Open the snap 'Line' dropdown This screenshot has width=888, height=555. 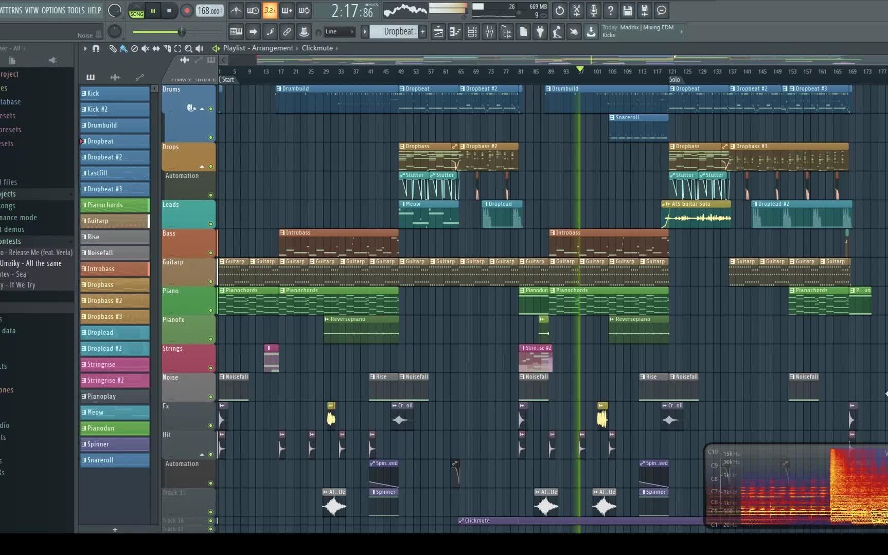(340, 32)
